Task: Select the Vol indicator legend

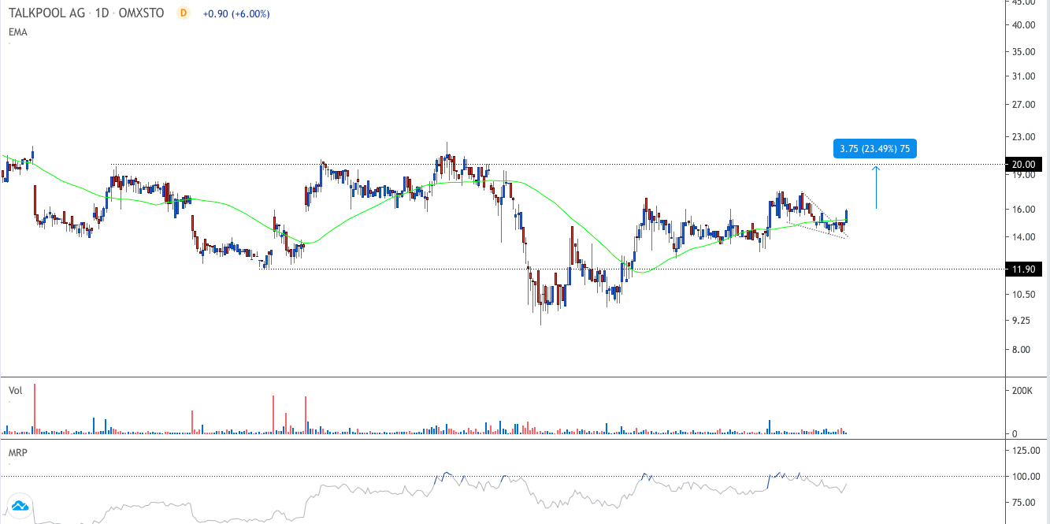Action: point(15,390)
